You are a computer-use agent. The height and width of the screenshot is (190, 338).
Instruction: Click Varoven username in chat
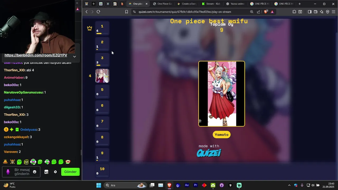(11, 152)
